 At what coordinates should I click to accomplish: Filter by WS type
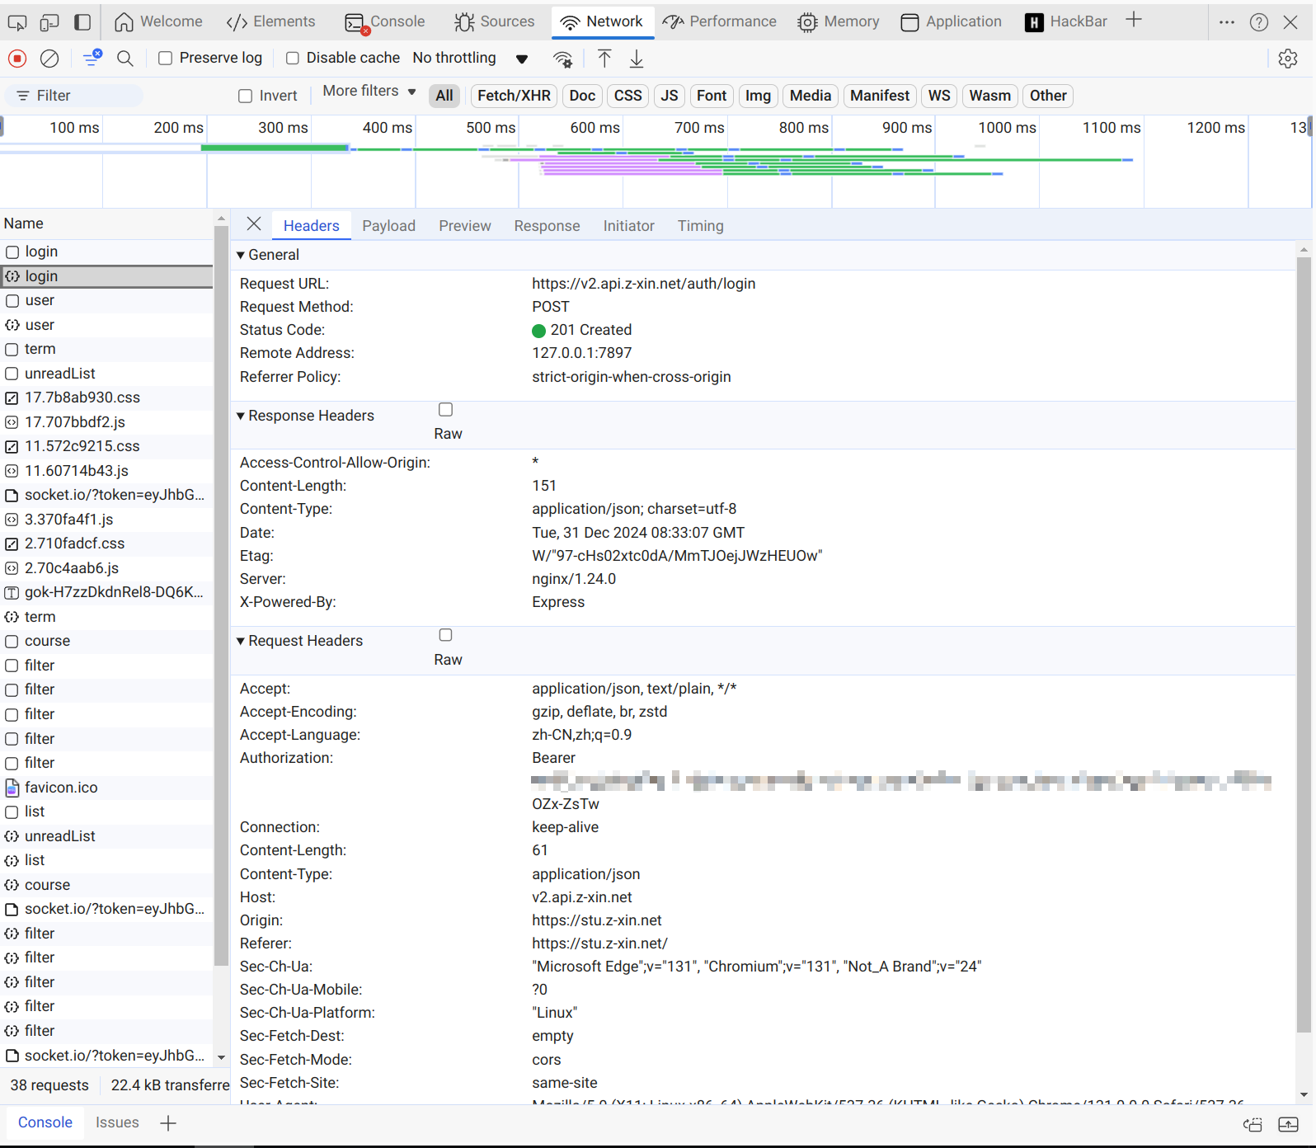click(x=939, y=96)
